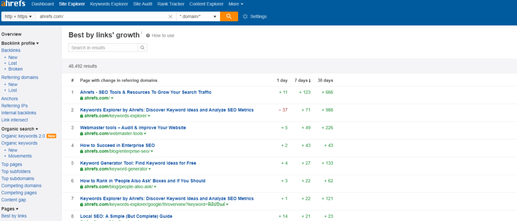The width and height of the screenshot is (517, 221).
Task: Clear the URL field with X icon
Action: pyautogui.click(x=171, y=17)
